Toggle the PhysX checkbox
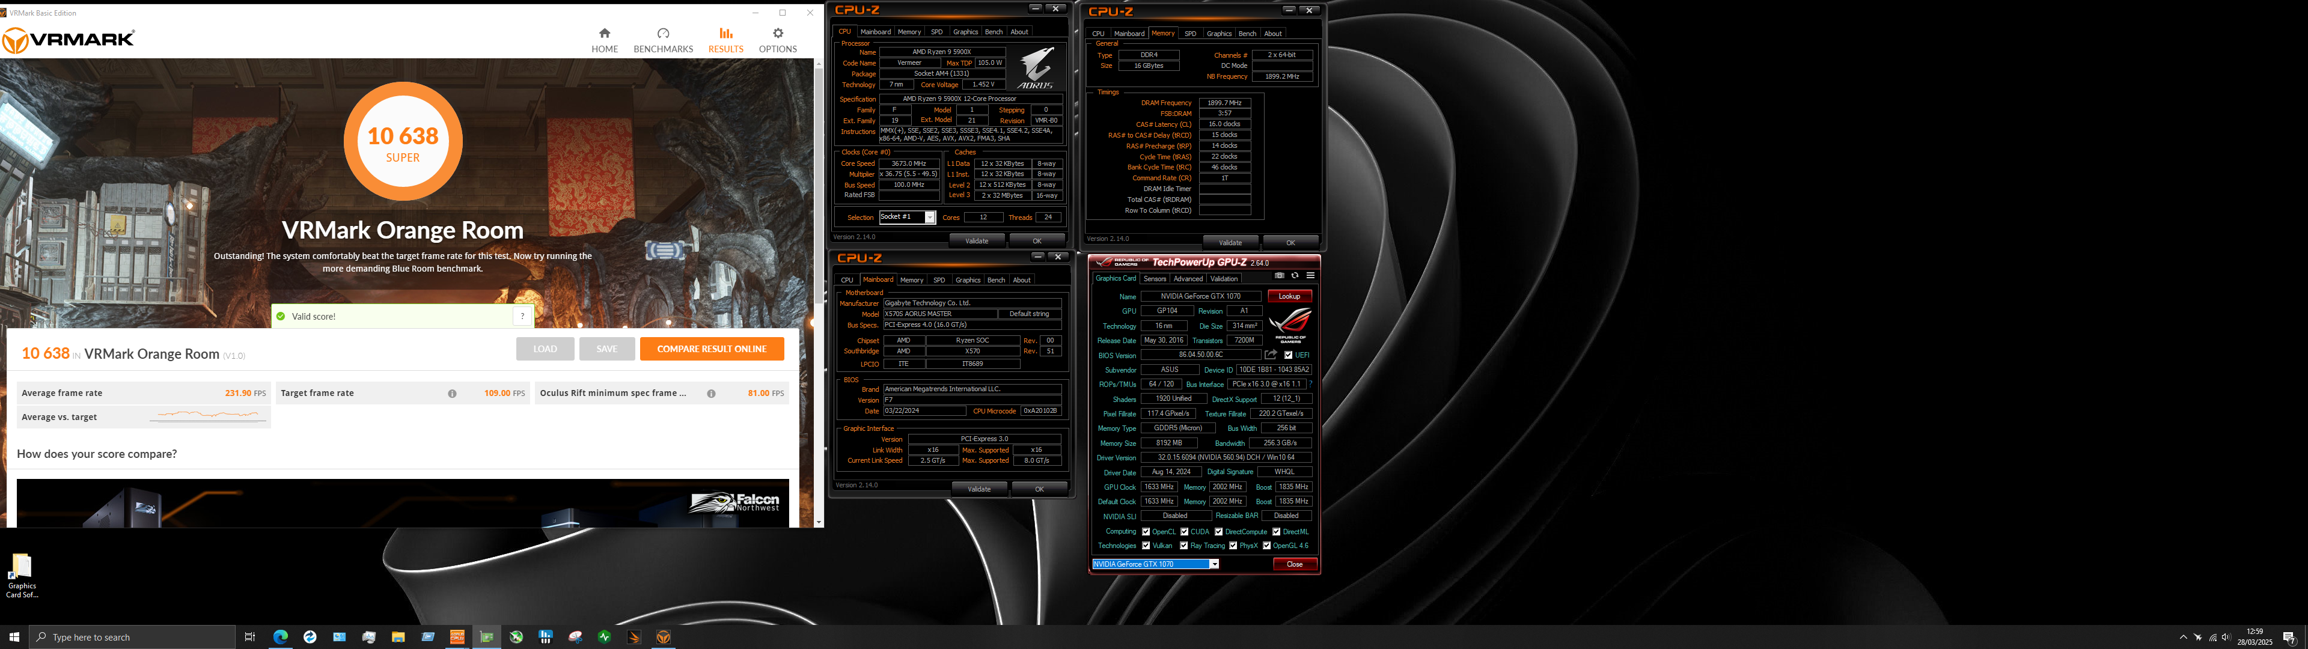This screenshot has height=649, width=2308. click(1234, 545)
